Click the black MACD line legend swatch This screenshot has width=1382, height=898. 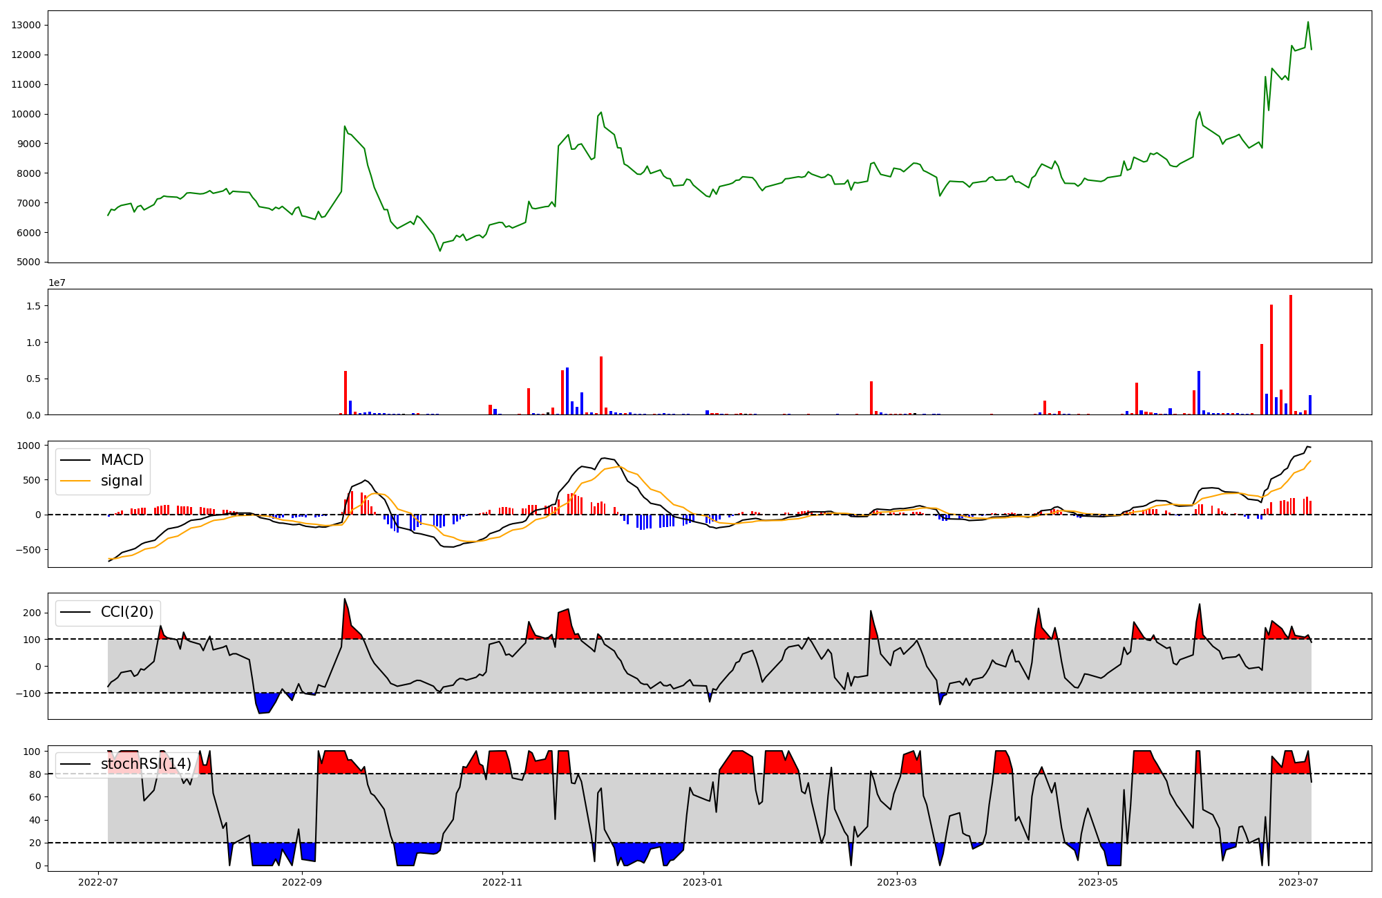pyautogui.click(x=75, y=460)
